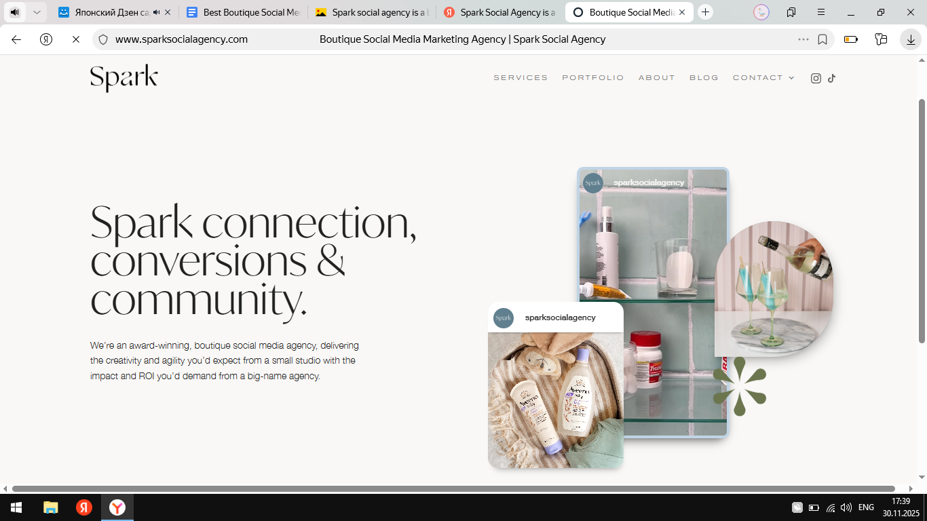Screen dimensions: 927x521
Task: Open the profile avatar icon in the title bar
Action: pos(761,12)
